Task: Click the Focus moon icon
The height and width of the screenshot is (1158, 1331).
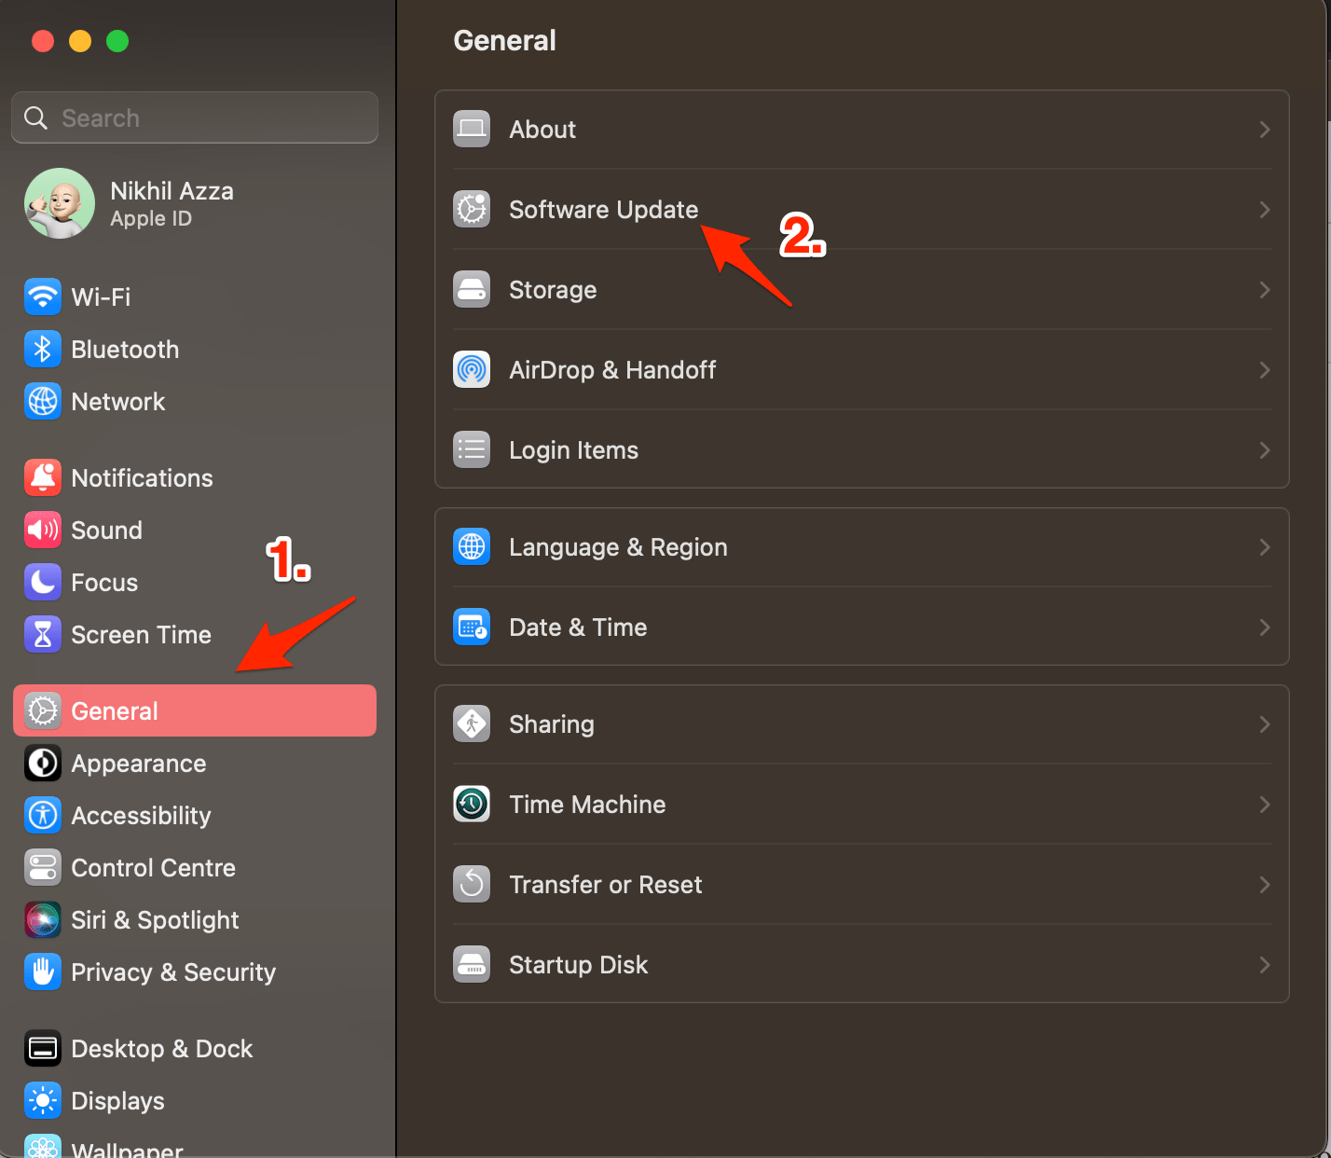Action: (x=43, y=583)
